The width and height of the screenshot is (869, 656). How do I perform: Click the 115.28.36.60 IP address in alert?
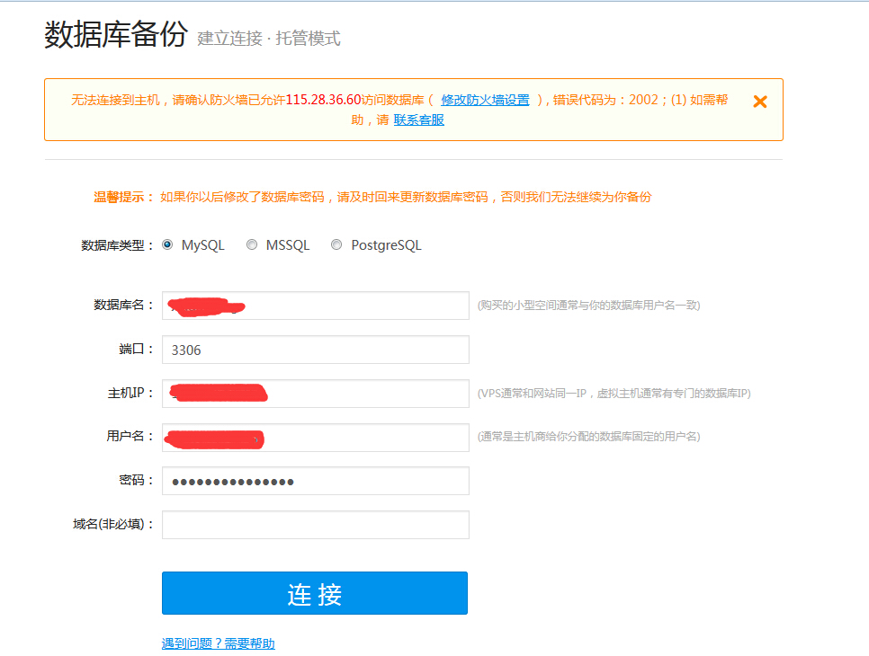323,100
